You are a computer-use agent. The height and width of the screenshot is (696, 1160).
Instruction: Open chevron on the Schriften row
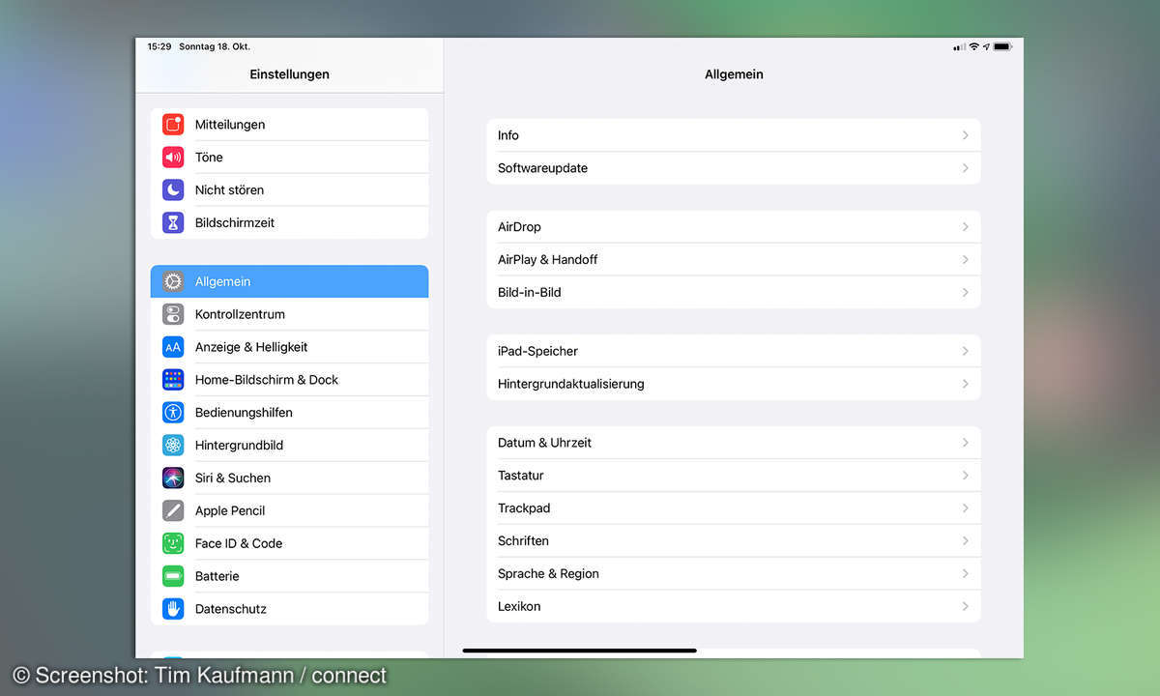point(965,541)
